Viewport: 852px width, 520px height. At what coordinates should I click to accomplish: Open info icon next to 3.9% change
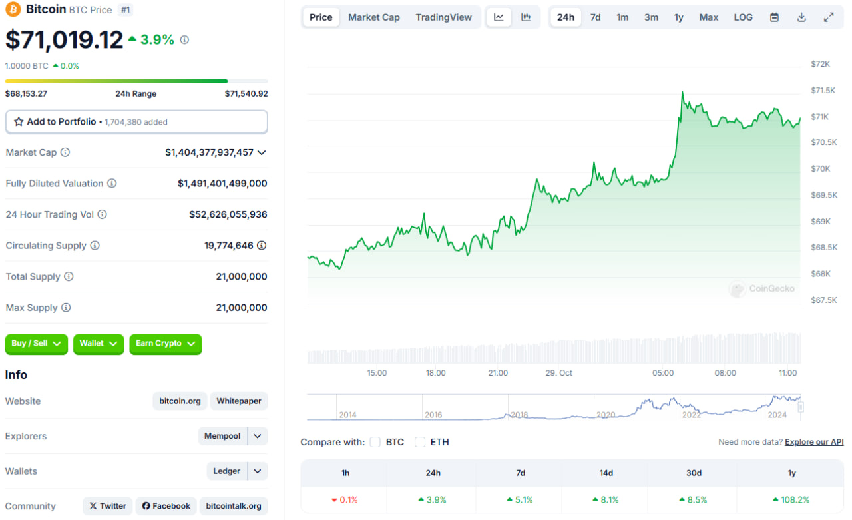coord(184,40)
